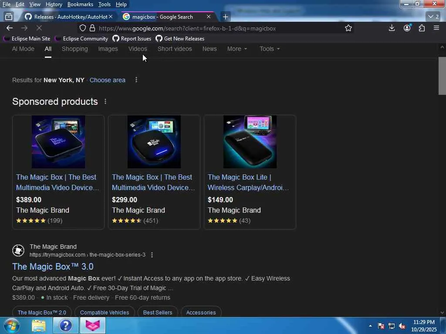Open the Help question mark app
The height and width of the screenshot is (334, 446).
coord(66,325)
